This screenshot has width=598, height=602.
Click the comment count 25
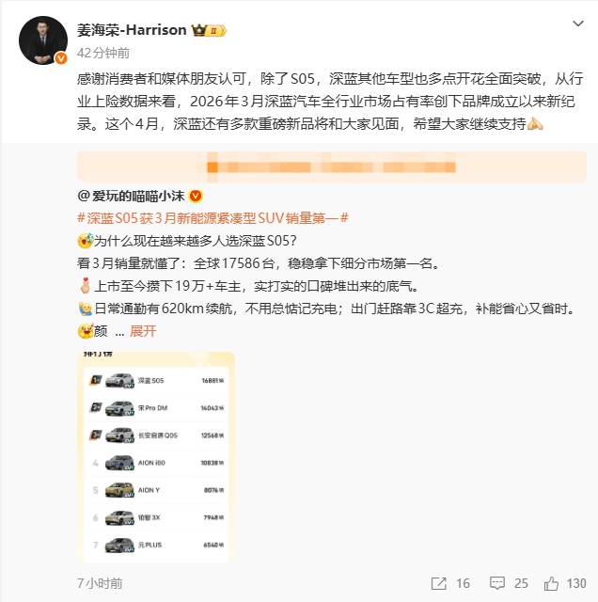pyautogui.click(x=521, y=583)
